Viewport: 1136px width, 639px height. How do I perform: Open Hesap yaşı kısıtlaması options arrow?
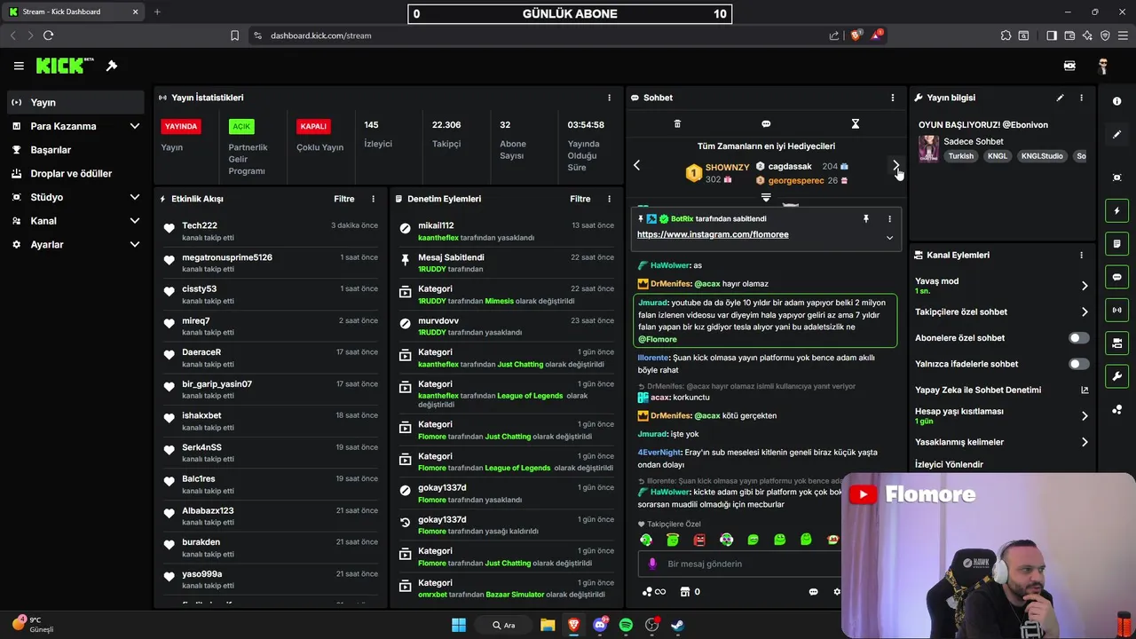click(x=1084, y=415)
